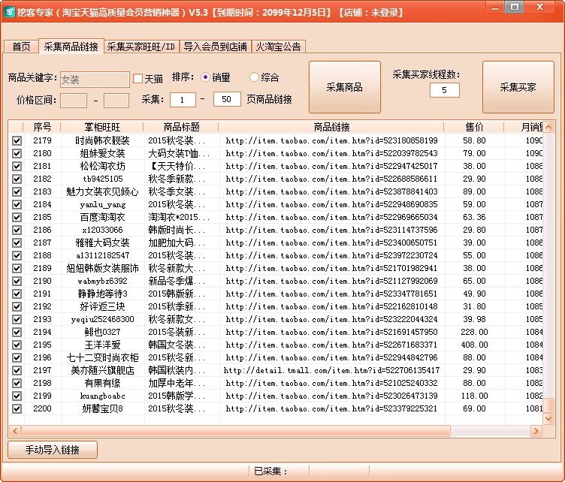
Task: Click the 商品链接 column header
Action: coord(331,127)
